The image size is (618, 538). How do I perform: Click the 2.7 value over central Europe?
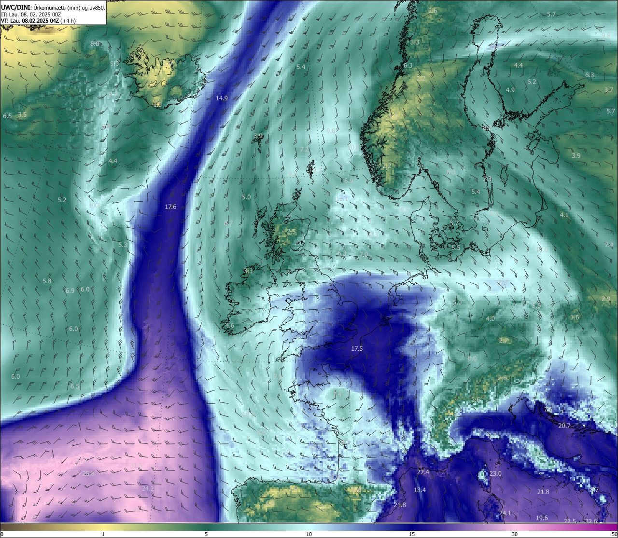pos(504,340)
